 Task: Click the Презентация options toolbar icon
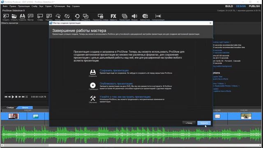125,16
